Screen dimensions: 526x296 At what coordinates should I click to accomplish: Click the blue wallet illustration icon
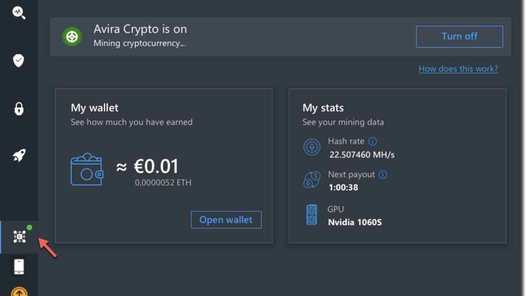click(x=87, y=169)
